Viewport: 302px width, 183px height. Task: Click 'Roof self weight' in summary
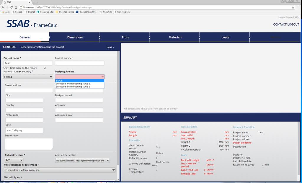point(190,160)
